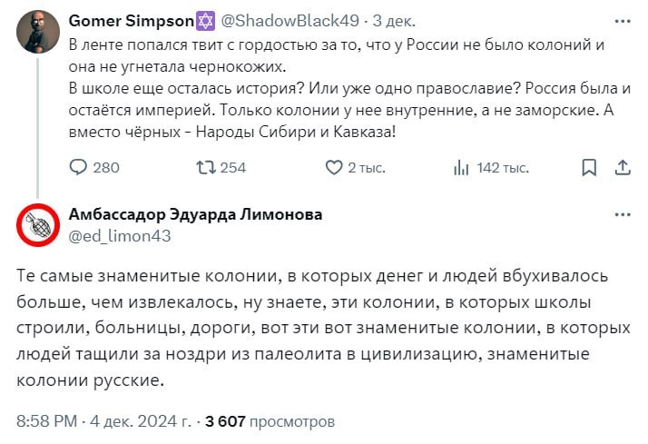Click the @ed_limon43 handle
648x444 pixels.
(x=119, y=235)
